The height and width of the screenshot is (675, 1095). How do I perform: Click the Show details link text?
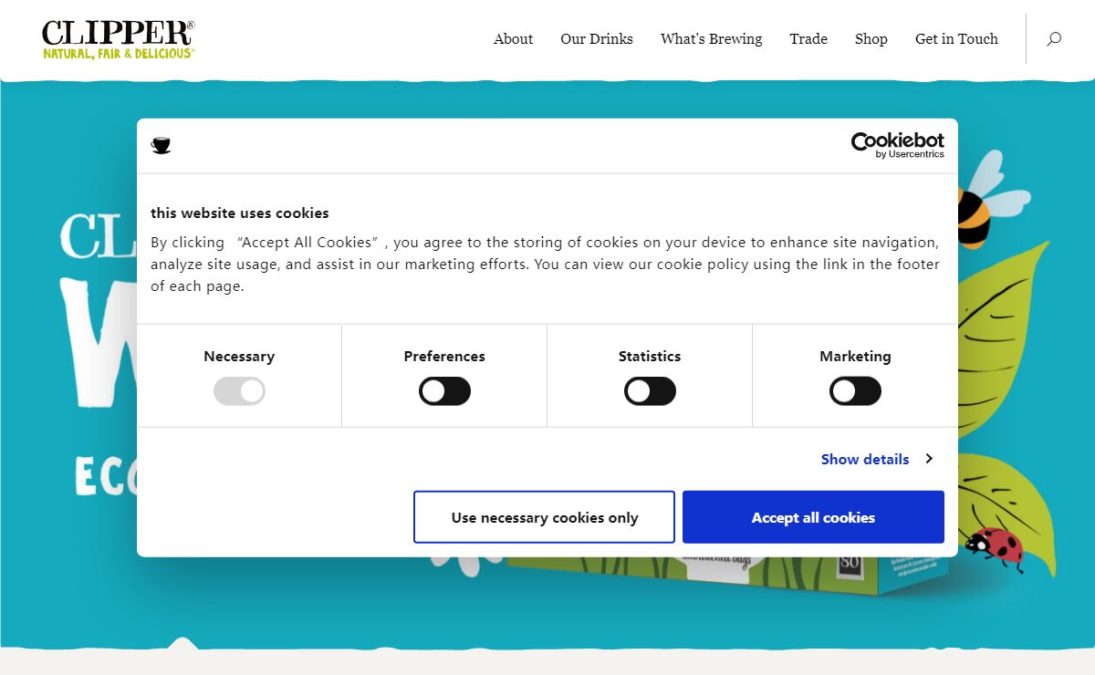click(x=865, y=459)
